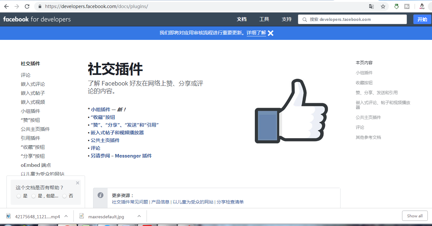Open 以儿童为受众的网站 resource link
This screenshot has width=432, height=226.
click(193, 202)
